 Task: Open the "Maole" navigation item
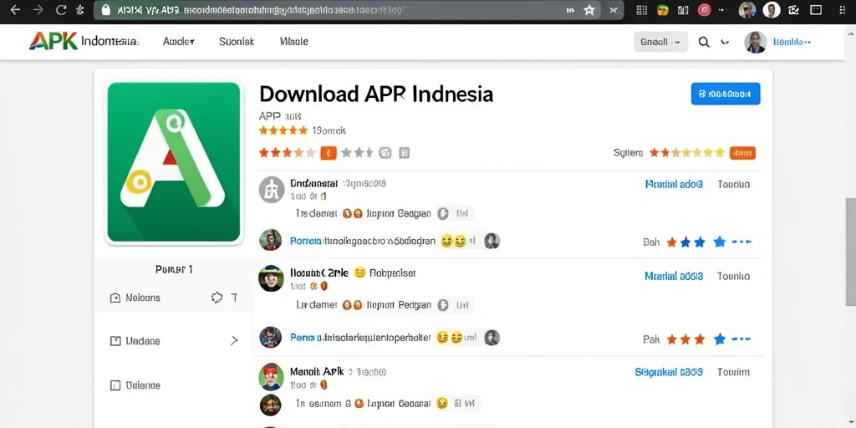(x=293, y=42)
